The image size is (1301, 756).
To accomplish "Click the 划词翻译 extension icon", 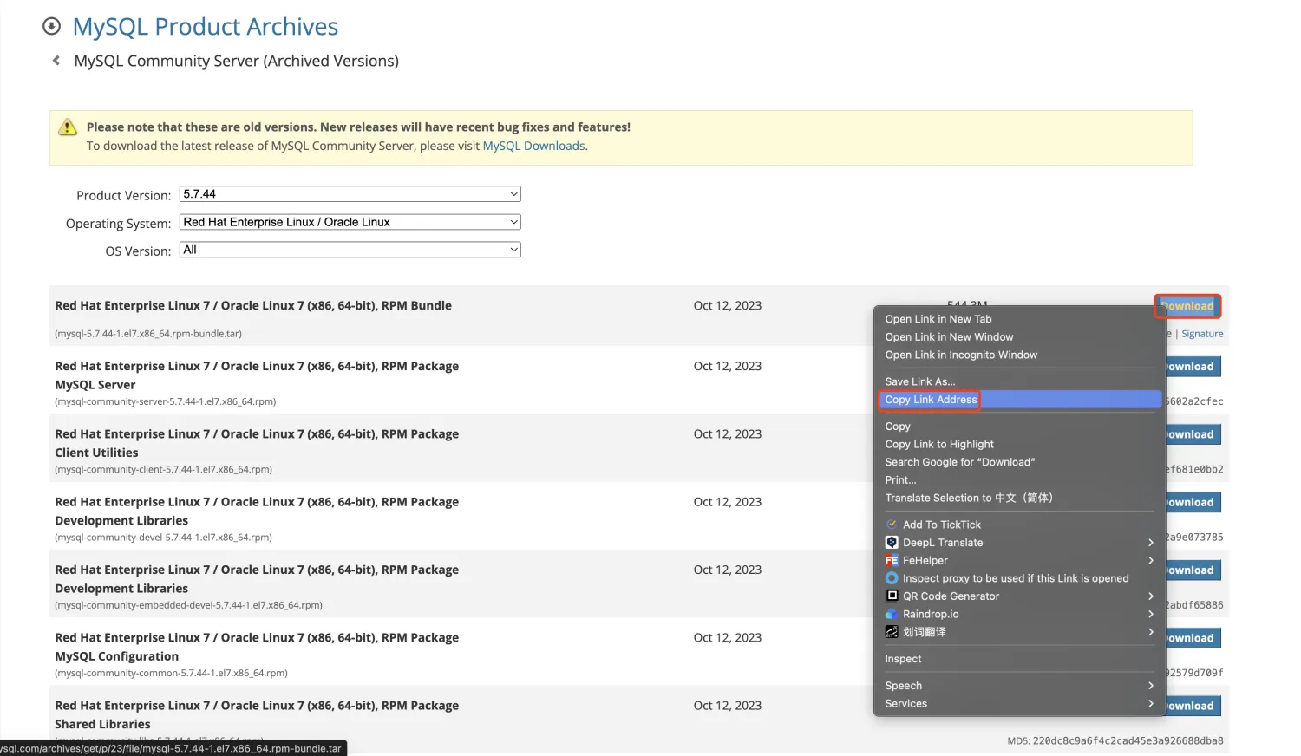I will [x=892, y=632].
